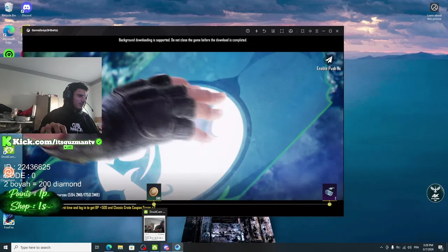Screen dimensions: 448x252
Task: Click the Enable Push Notification paper-plane icon
Action: click(x=329, y=60)
